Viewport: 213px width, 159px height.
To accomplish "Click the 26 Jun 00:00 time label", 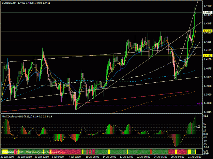I will pyautogui.click(x=25, y=157).
